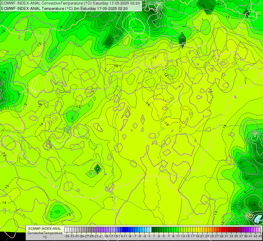Click the legend scale value -5
The width and height of the screenshot is (263, 241).
coord(139,236)
